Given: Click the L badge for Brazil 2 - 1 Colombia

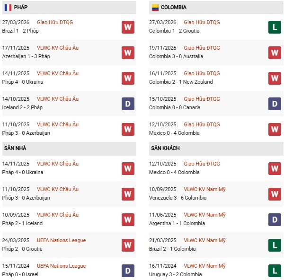Looking at the screenshot, I should [275, 245].
